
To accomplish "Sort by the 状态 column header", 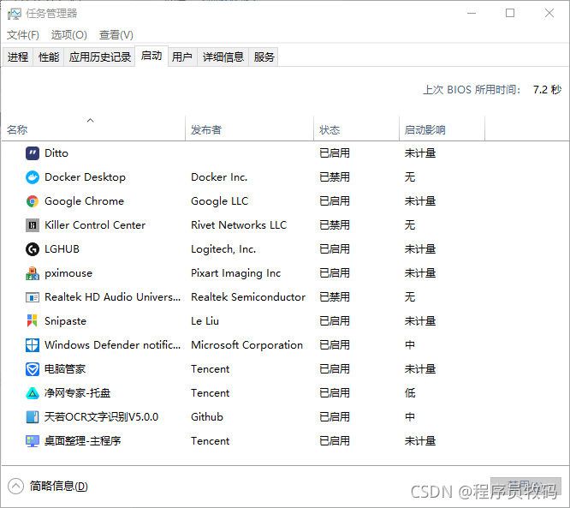I will point(357,128).
